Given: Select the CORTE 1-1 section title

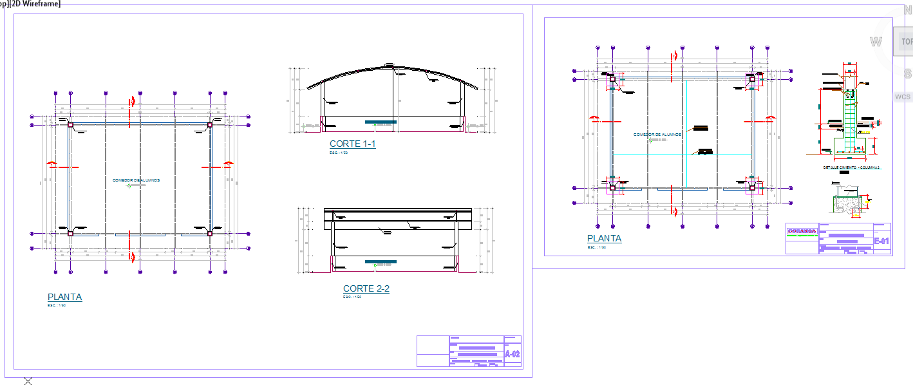Looking at the screenshot, I should [352, 144].
